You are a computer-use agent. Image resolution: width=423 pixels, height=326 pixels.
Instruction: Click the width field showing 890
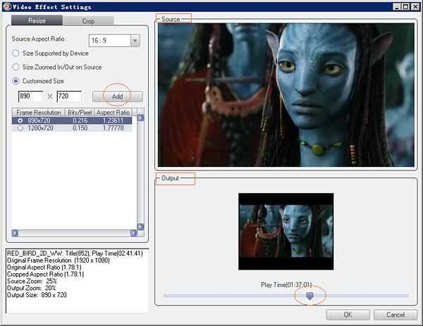(x=30, y=96)
